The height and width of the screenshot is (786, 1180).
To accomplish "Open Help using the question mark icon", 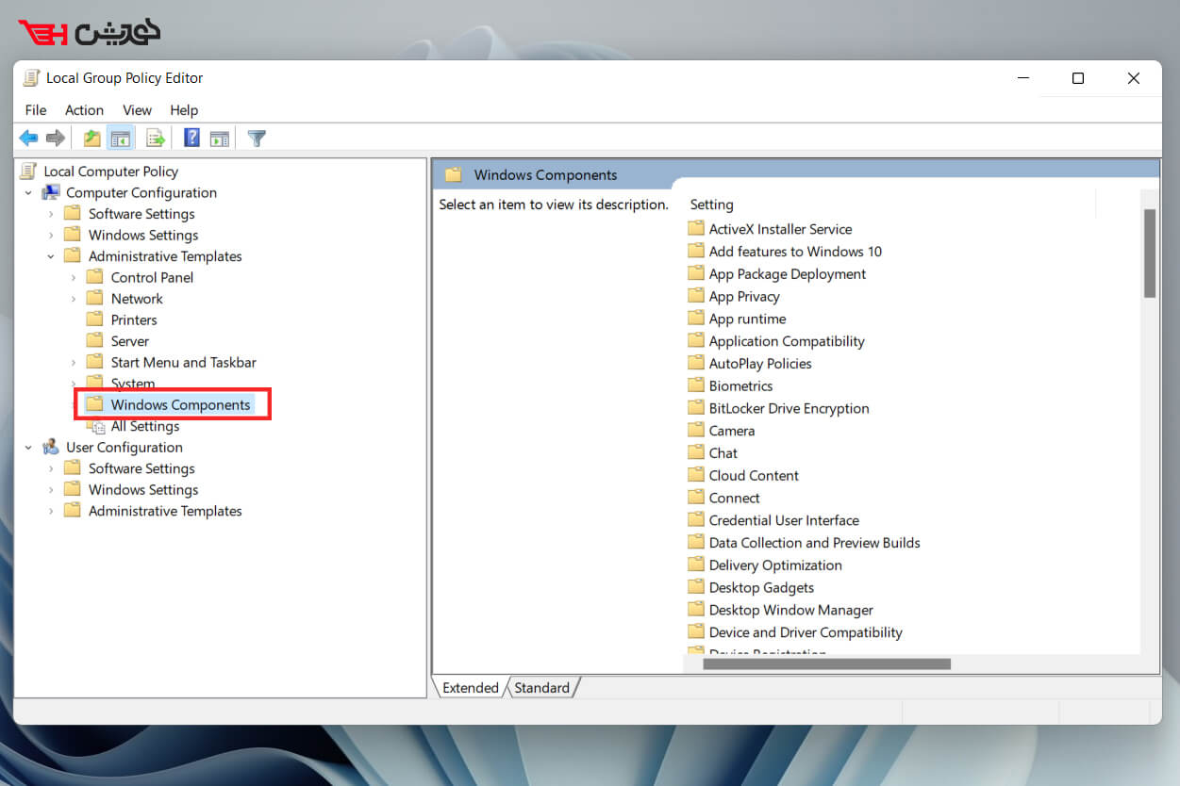I will (x=191, y=138).
